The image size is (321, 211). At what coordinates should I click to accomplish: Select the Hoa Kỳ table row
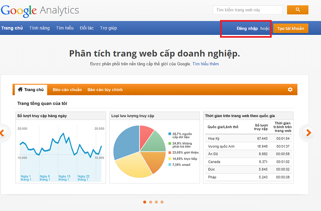[x=248, y=138]
